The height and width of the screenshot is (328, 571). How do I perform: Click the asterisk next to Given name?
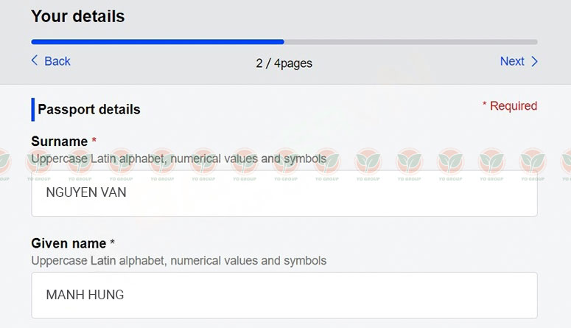tap(113, 242)
